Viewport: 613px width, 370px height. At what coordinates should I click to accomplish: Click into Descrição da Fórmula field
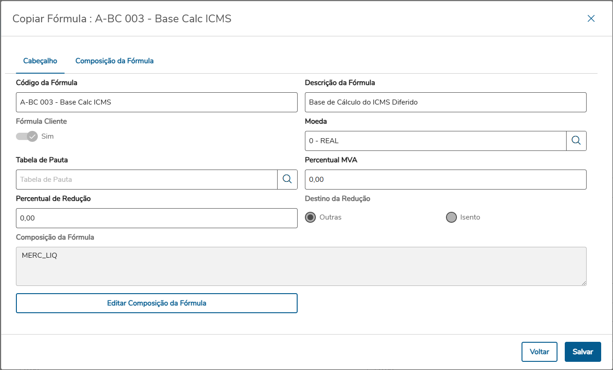445,102
